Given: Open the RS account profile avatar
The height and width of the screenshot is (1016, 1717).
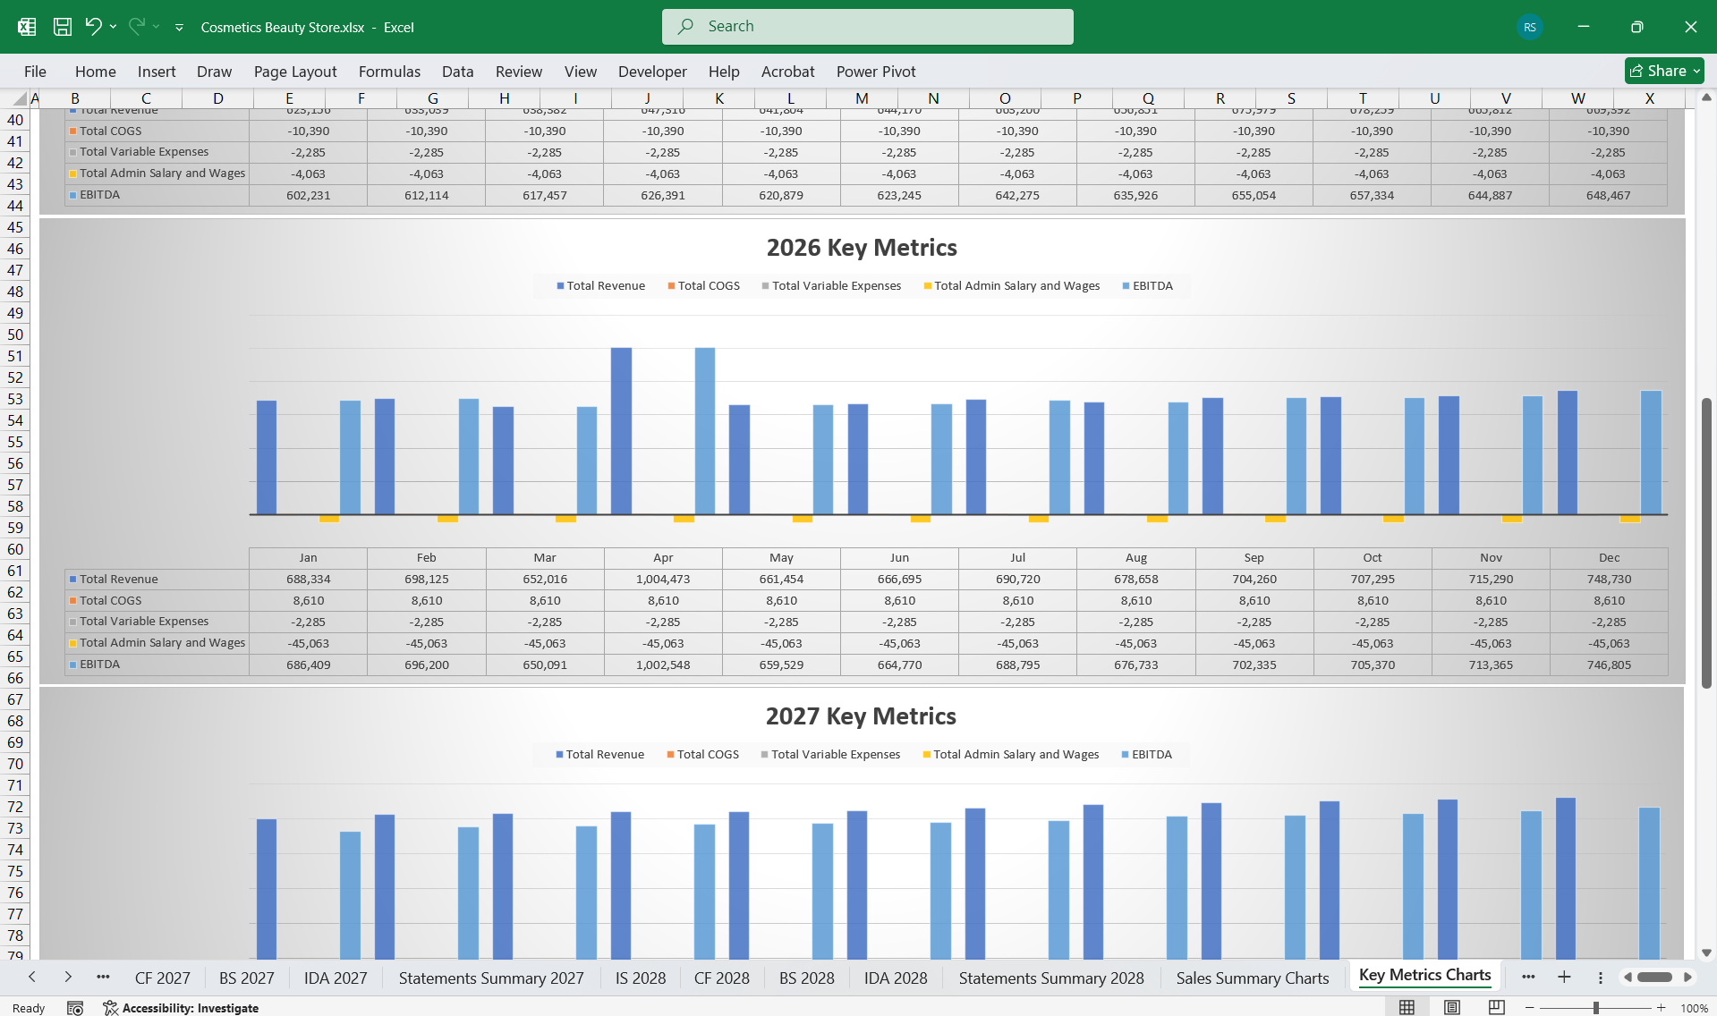Looking at the screenshot, I should [x=1529, y=27].
